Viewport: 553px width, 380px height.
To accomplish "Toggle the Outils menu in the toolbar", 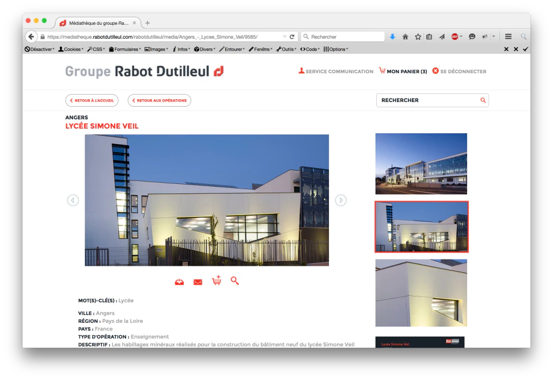I will click(x=286, y=49).
